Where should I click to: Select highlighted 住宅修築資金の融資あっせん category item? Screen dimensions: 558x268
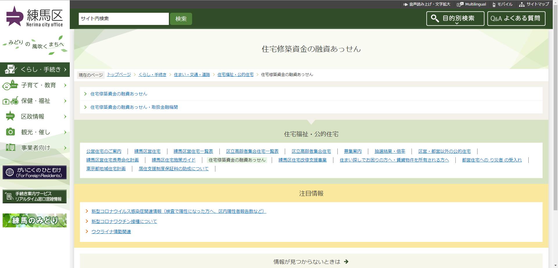tap(237, 160)
